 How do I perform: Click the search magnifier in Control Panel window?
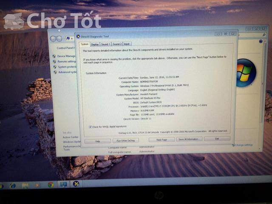(264, 35)
